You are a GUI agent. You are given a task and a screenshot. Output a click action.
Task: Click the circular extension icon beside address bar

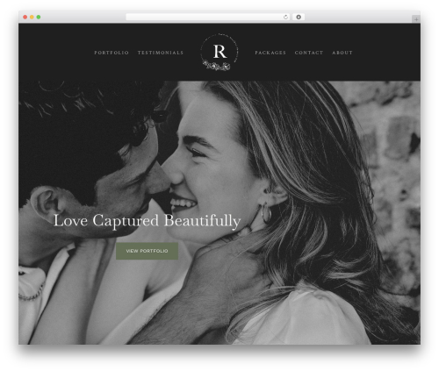pyautogui.click(x=299, y=17)
